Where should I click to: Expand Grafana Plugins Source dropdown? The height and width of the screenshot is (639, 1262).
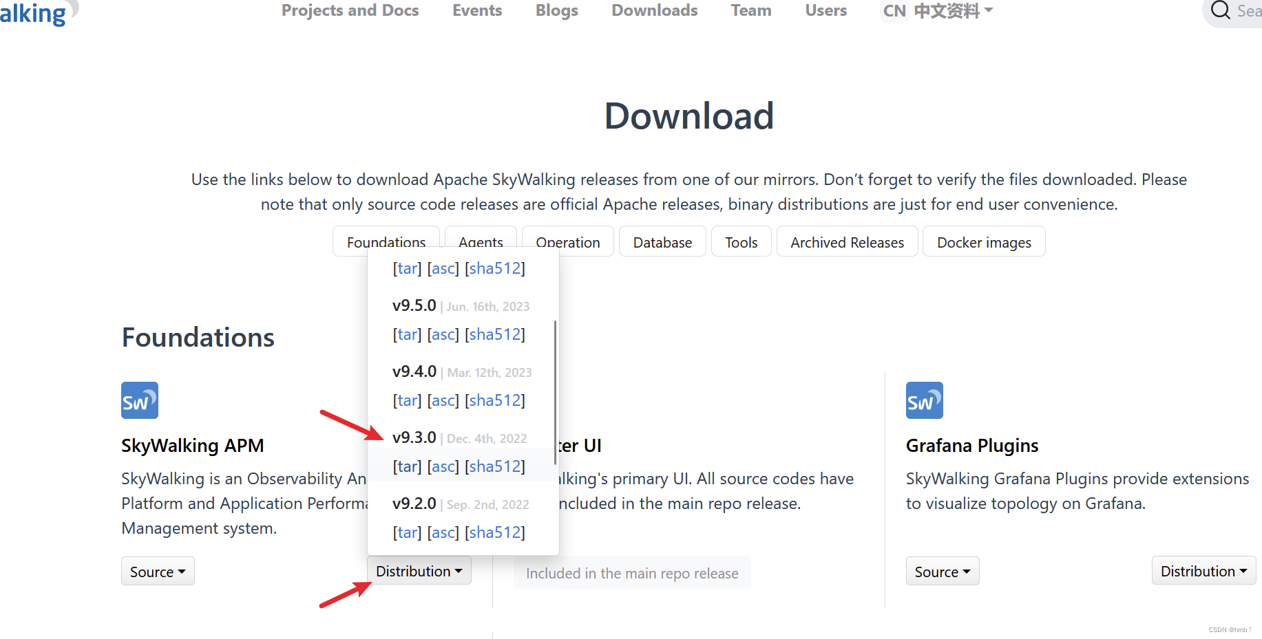pos(943,572)
